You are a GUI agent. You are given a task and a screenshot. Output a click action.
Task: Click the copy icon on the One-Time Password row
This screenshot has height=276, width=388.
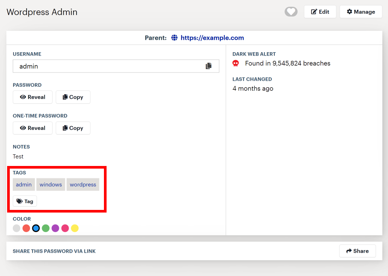pyautogui.click(x=65, y=128)
